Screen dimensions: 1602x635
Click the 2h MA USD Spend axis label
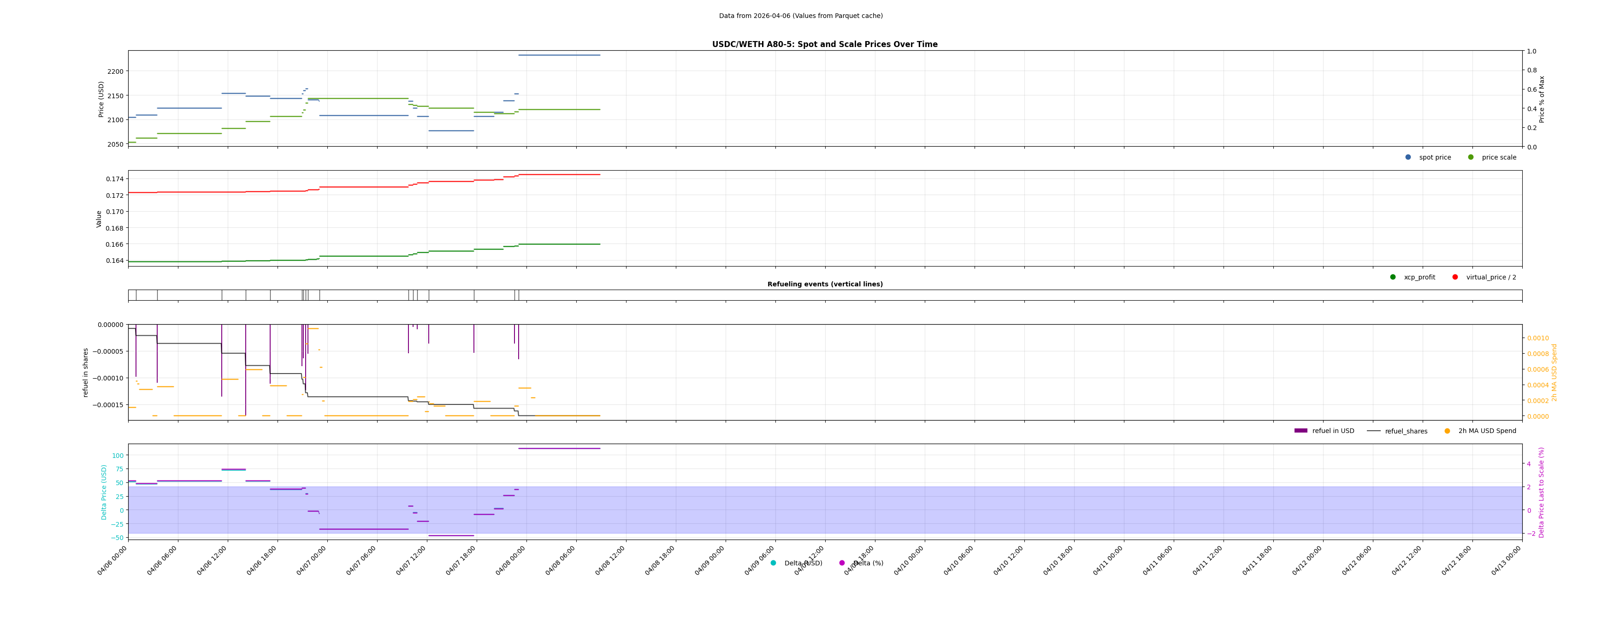pyautogui.click(x=1554, y=373)
